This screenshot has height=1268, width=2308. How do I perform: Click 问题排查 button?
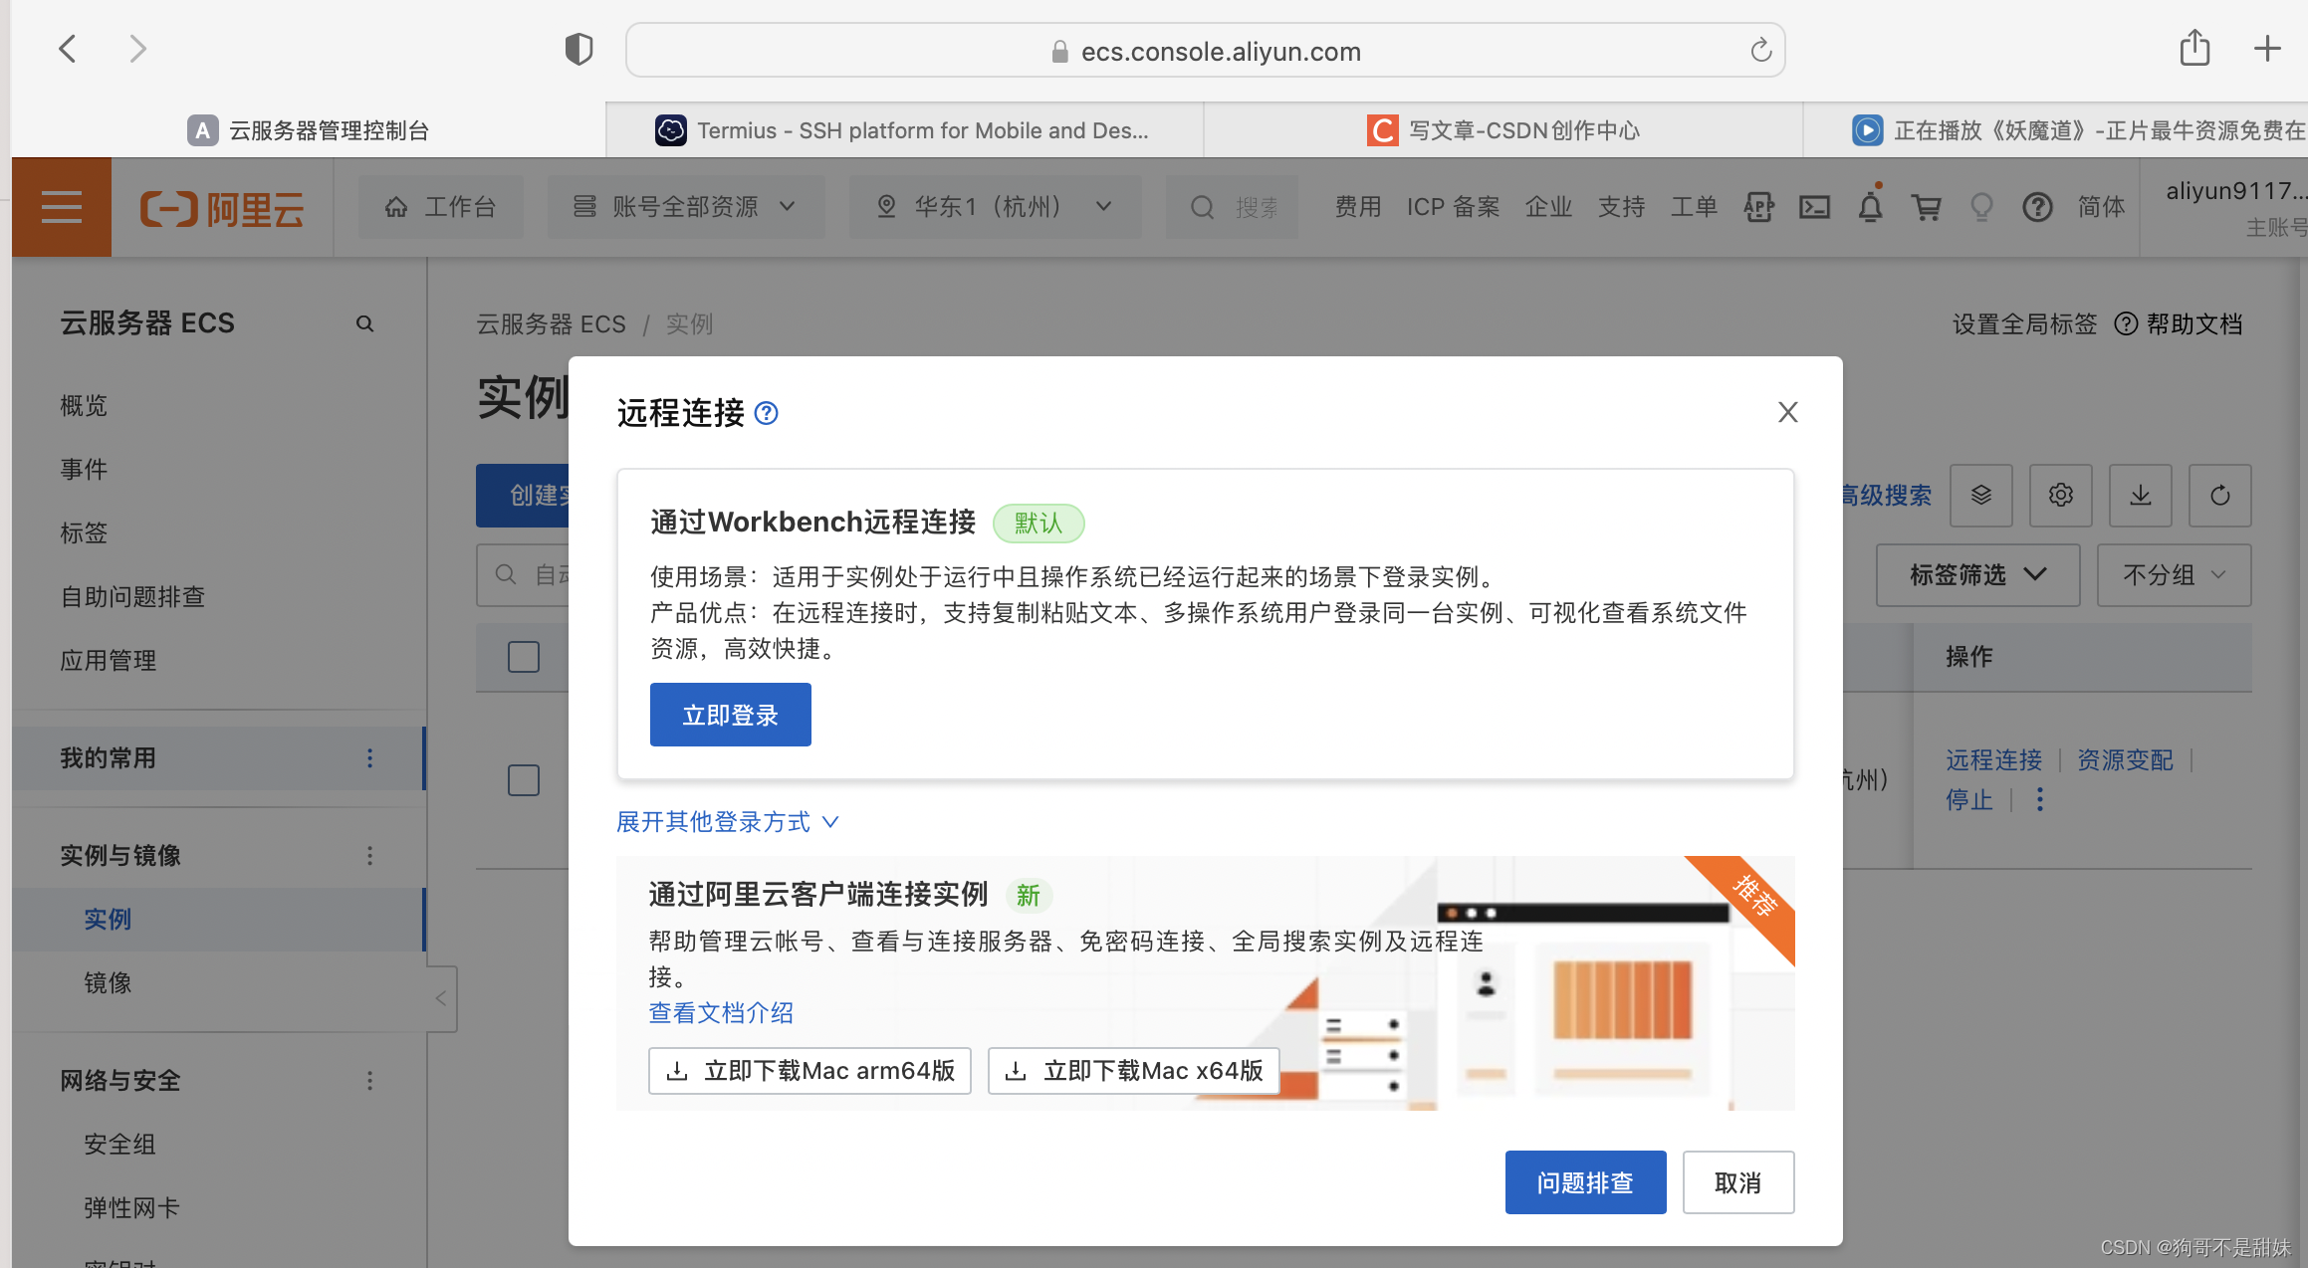point(1586,1182)
